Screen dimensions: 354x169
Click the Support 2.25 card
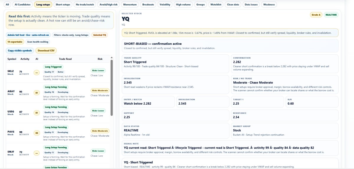coord(176,115)
